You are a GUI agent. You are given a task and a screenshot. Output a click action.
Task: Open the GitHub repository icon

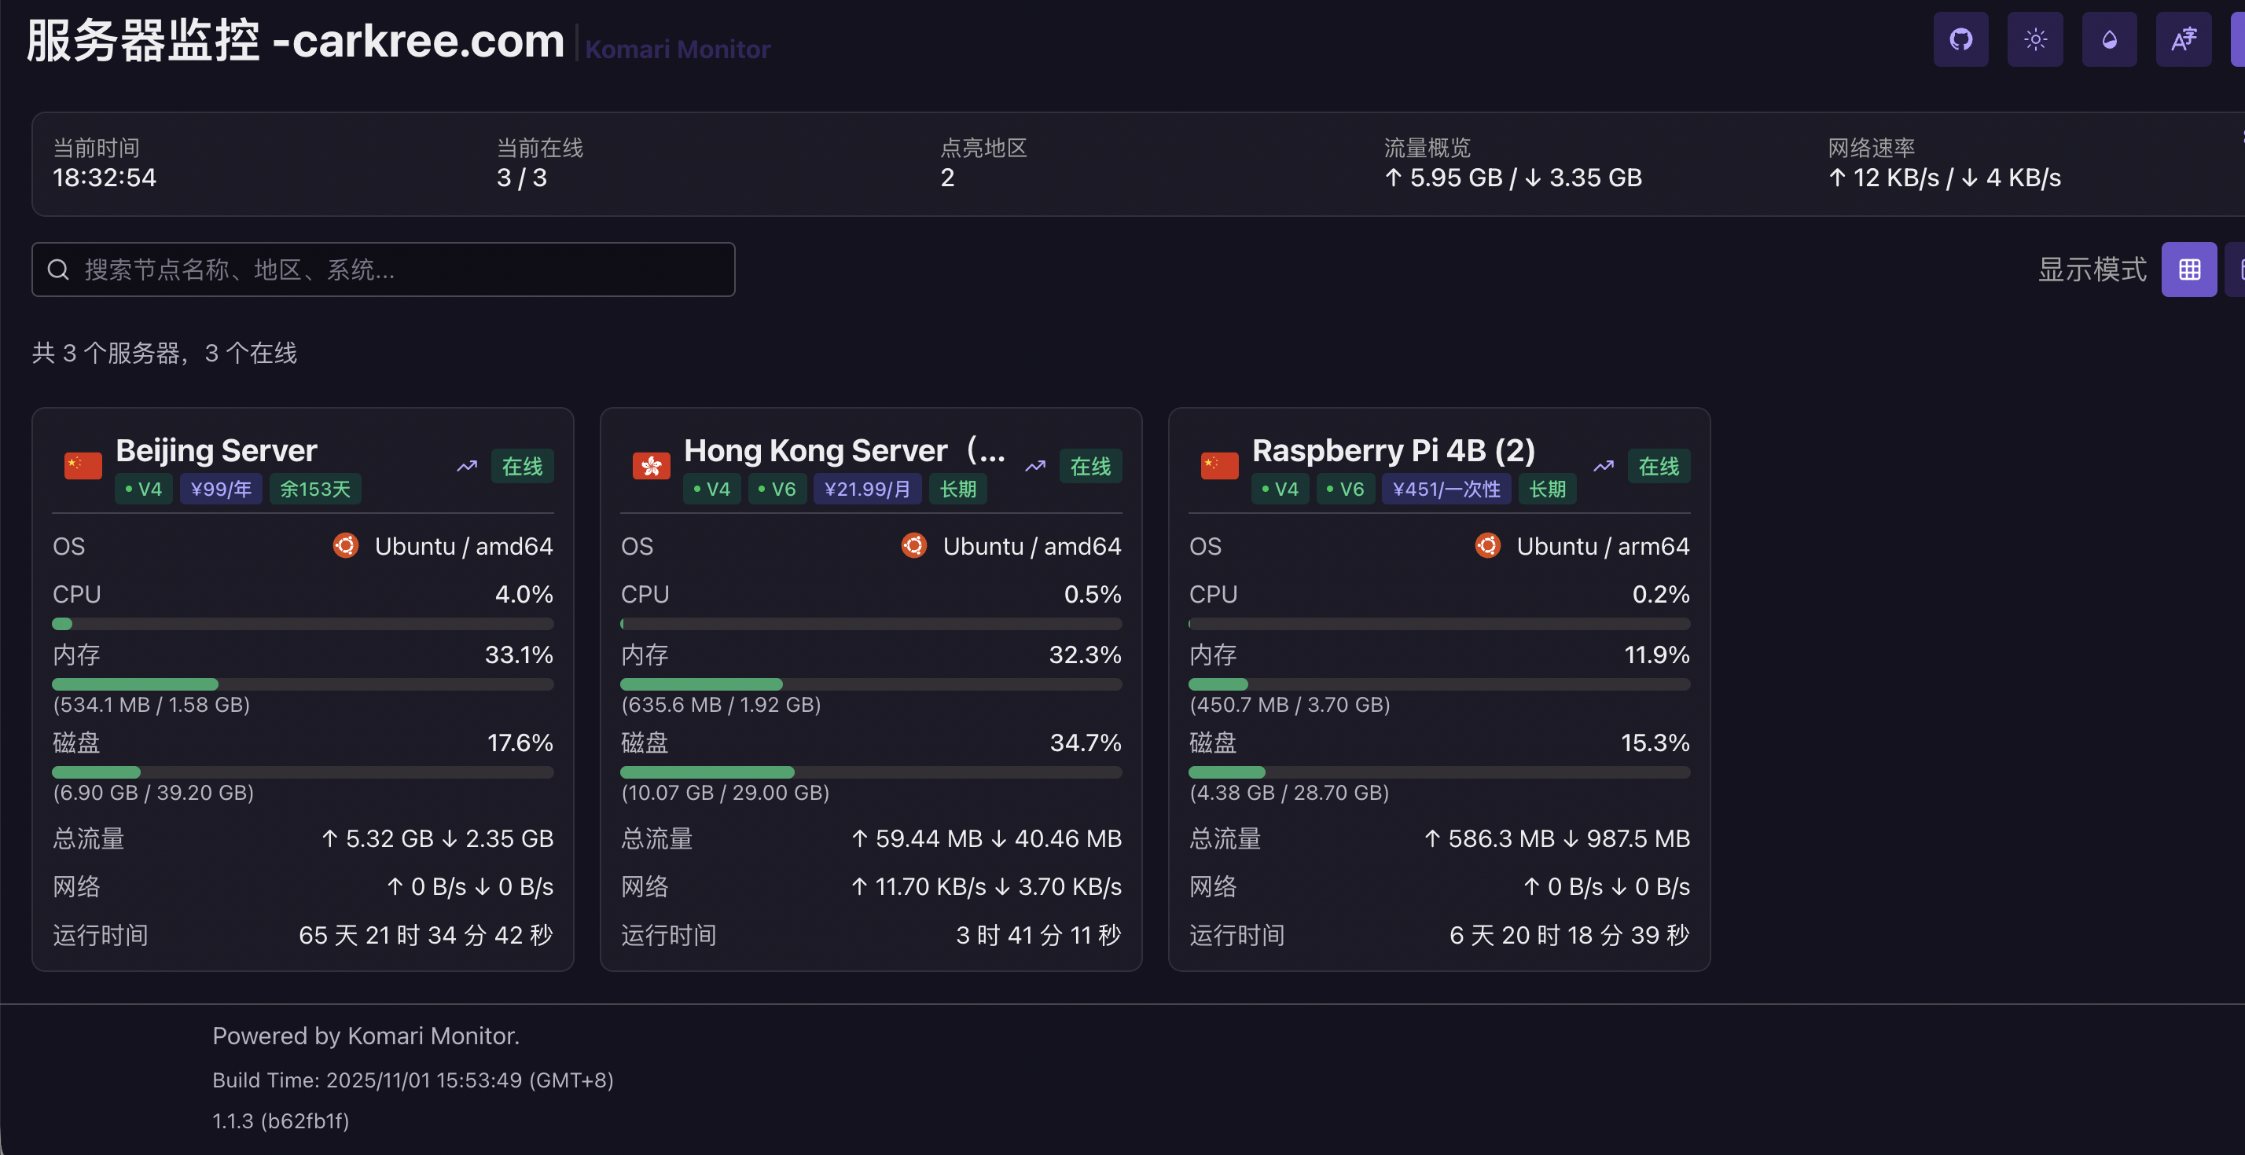coord(1960,39)
